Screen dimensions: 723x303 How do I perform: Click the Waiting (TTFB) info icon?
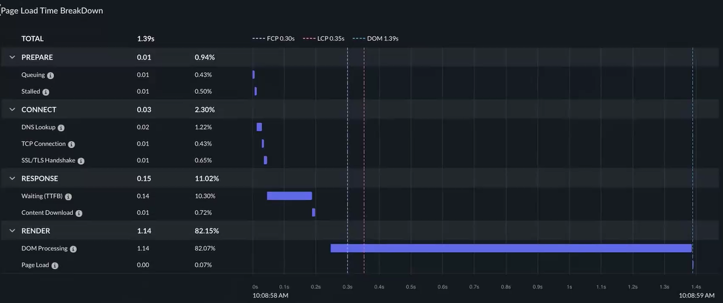point(68,197)
